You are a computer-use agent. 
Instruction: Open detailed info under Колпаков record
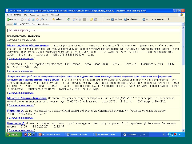21,130
